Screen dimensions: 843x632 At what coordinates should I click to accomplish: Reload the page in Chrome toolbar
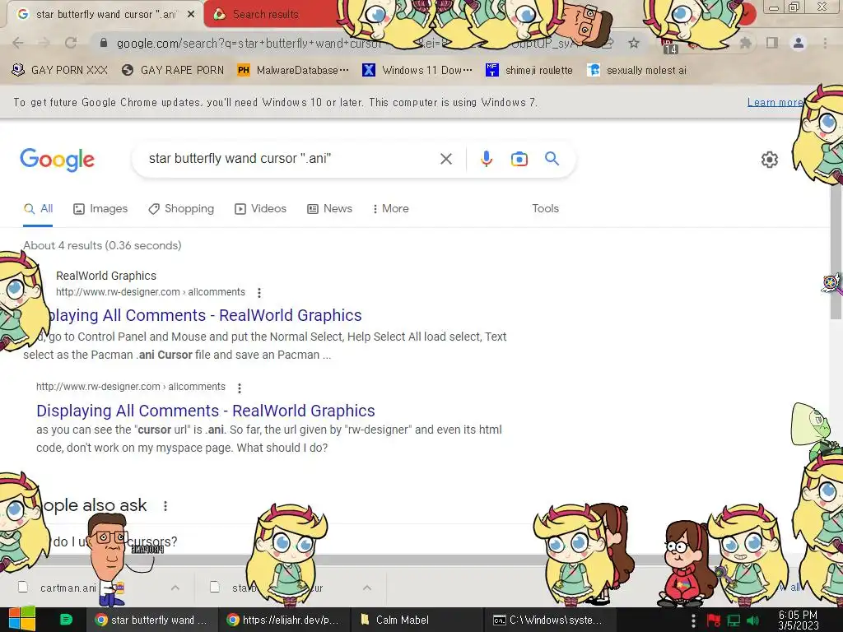pyautogui.click(x=71, y=43)
